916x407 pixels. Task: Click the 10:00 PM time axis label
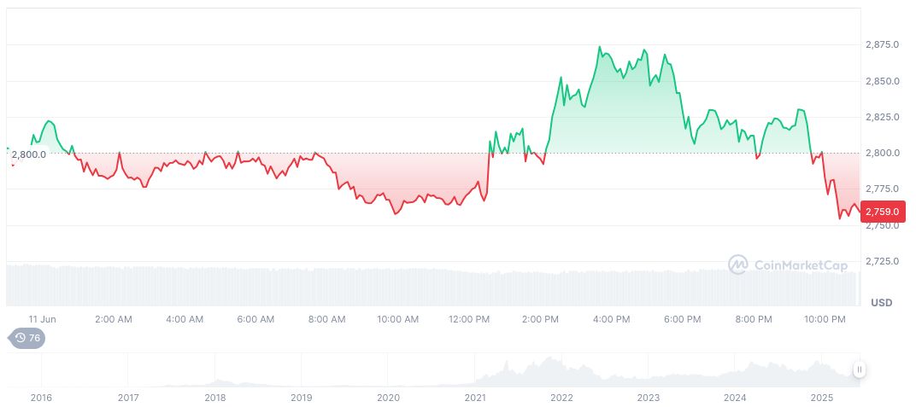pyautogui.click(x=825, y=319)
